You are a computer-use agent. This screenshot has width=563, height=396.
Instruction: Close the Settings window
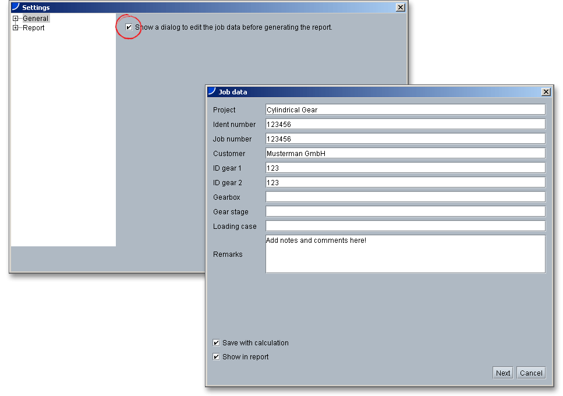(400, 8)
